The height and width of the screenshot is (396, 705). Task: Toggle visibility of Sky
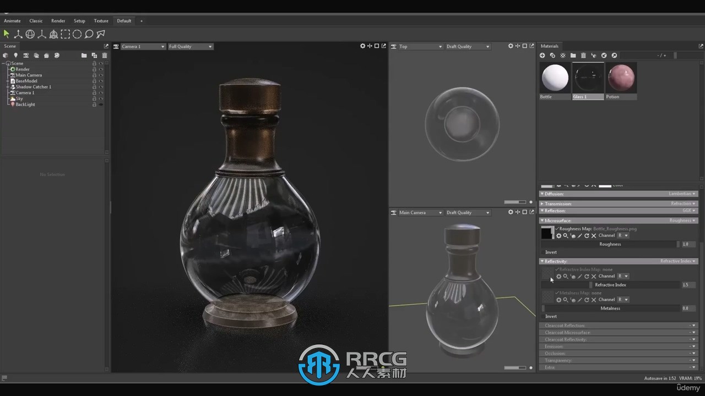(101, 98)
